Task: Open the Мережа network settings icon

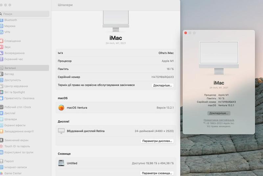Action: [2, 26]
